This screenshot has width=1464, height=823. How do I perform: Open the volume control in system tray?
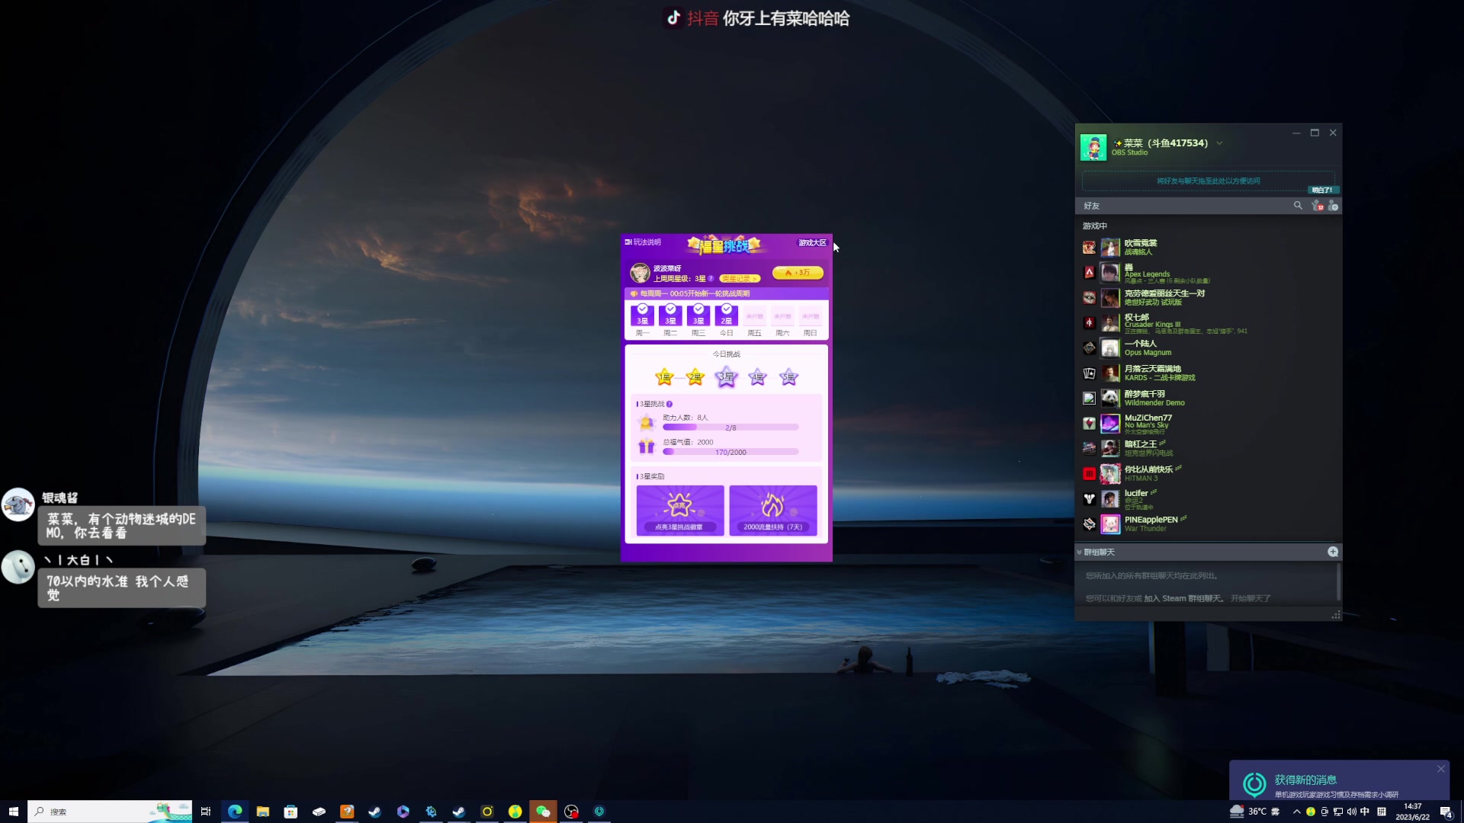pyautogui.click(x=1351, y=812)
